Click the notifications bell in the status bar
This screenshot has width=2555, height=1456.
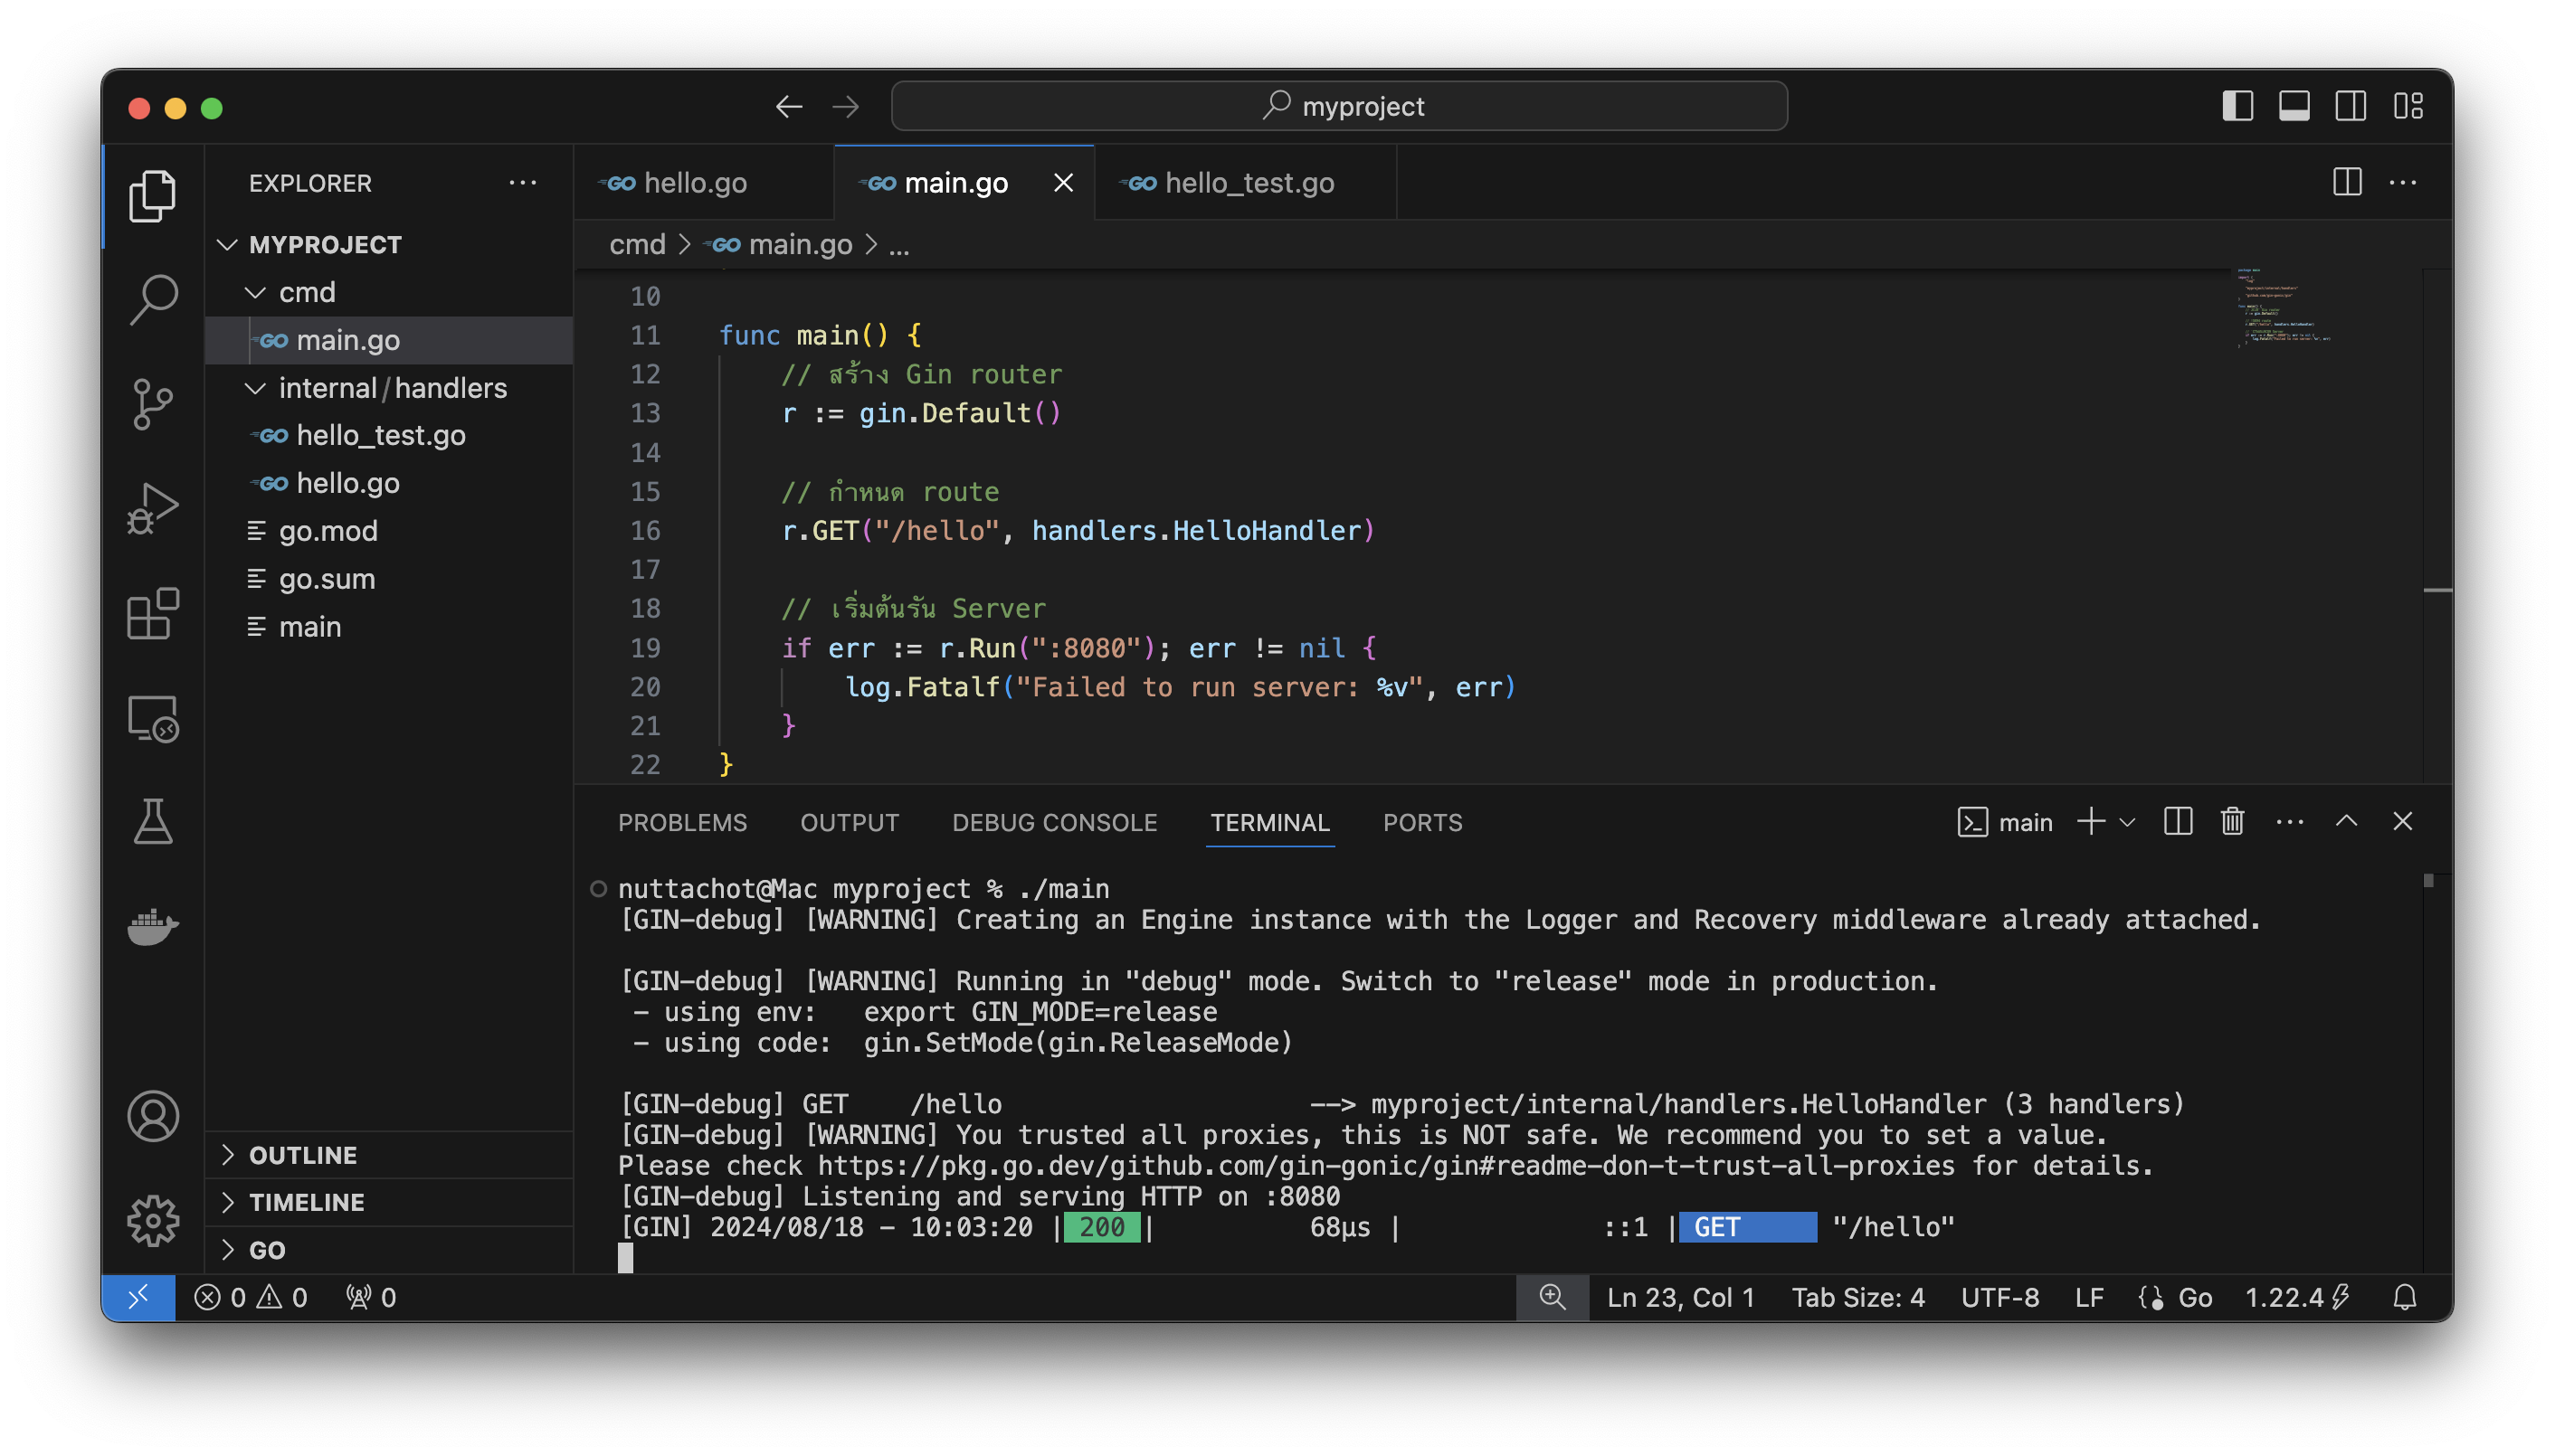pos(2405,1297)
